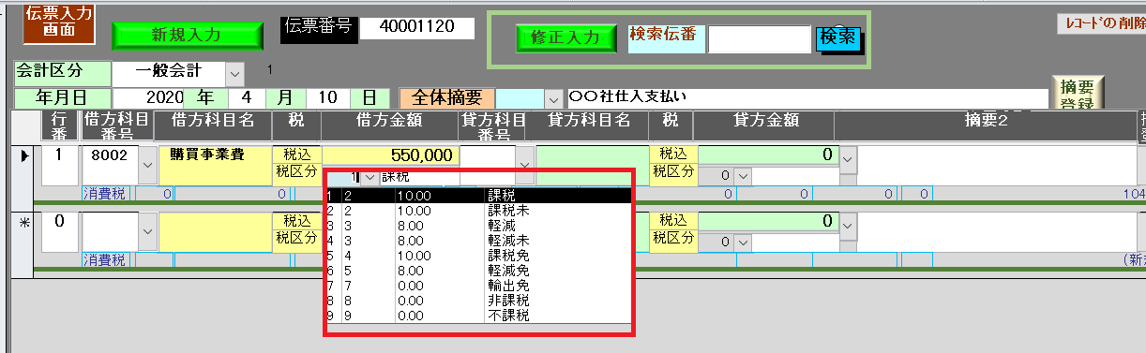Click new row 借方科目名 yellow field

click(x=216, y=232)
